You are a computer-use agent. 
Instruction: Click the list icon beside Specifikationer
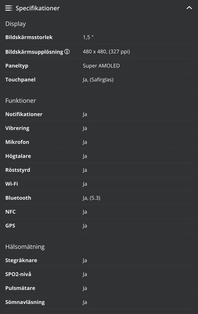9,8
